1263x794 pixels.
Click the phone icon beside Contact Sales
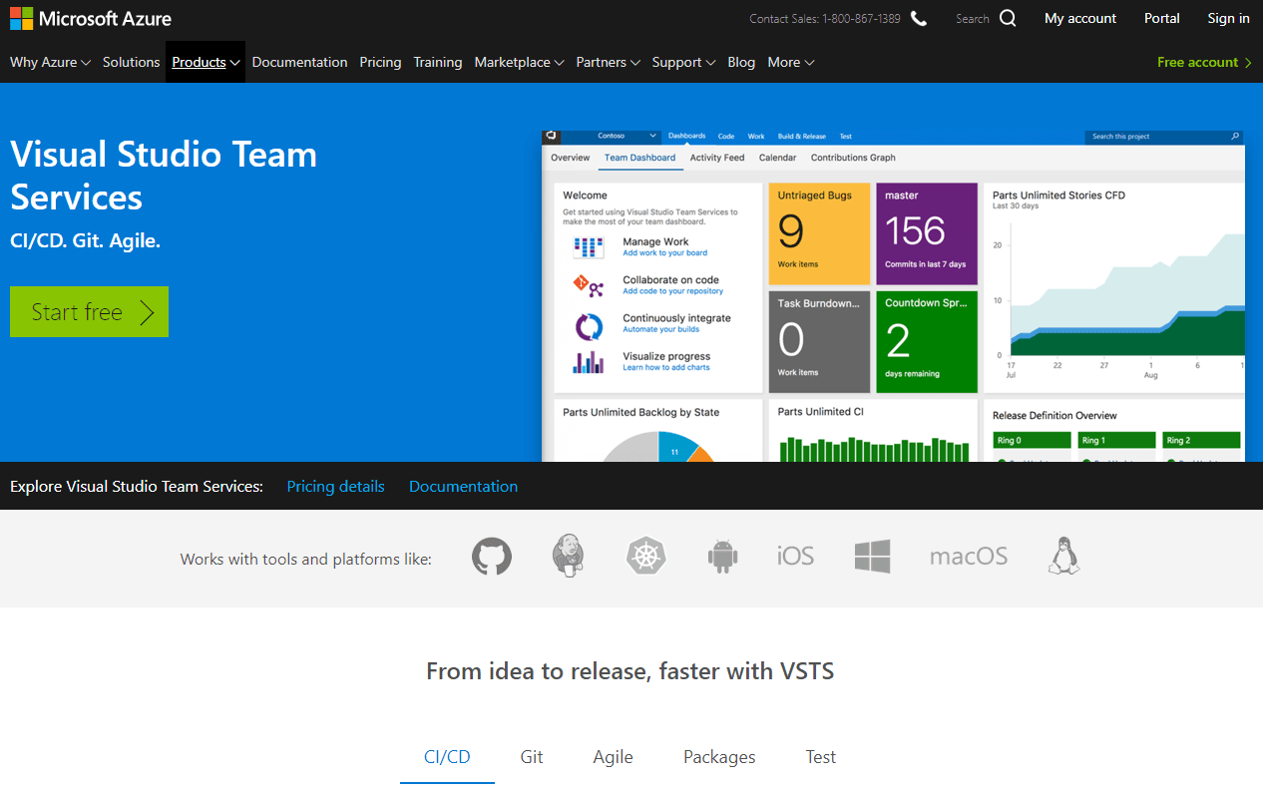tap(919, 18)
